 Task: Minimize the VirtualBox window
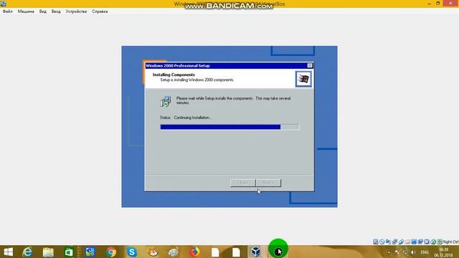tap(429, 4)
